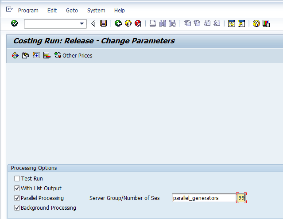283x219 pixels.
Task: Click the Get Variant icon in the application toolbar
Action: 25,55
